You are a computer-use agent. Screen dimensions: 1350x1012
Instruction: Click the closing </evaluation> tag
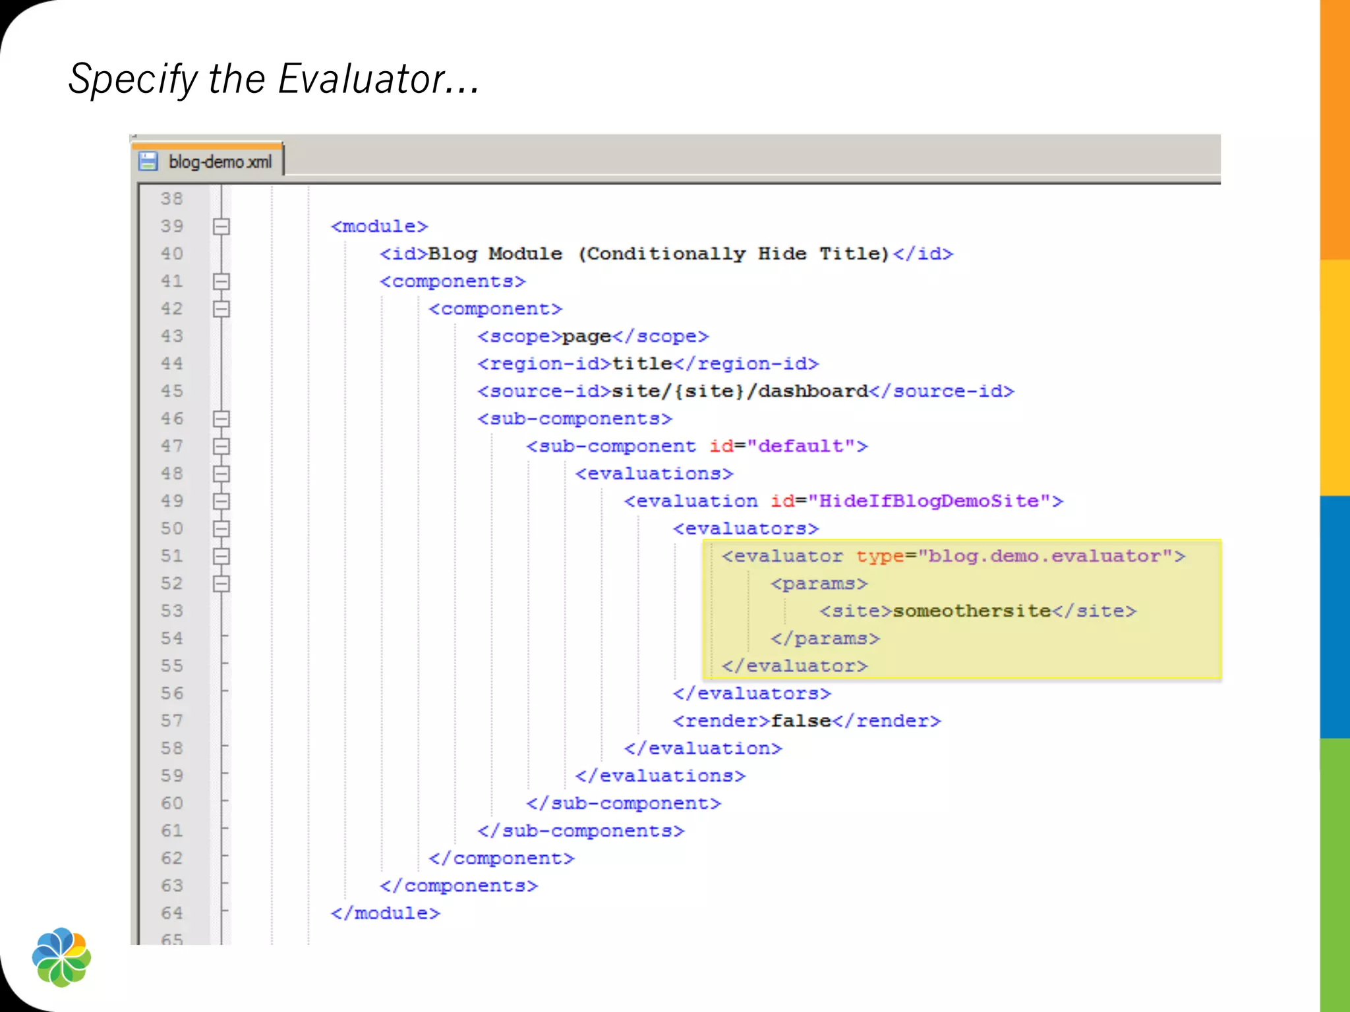(x=703, y=748)
